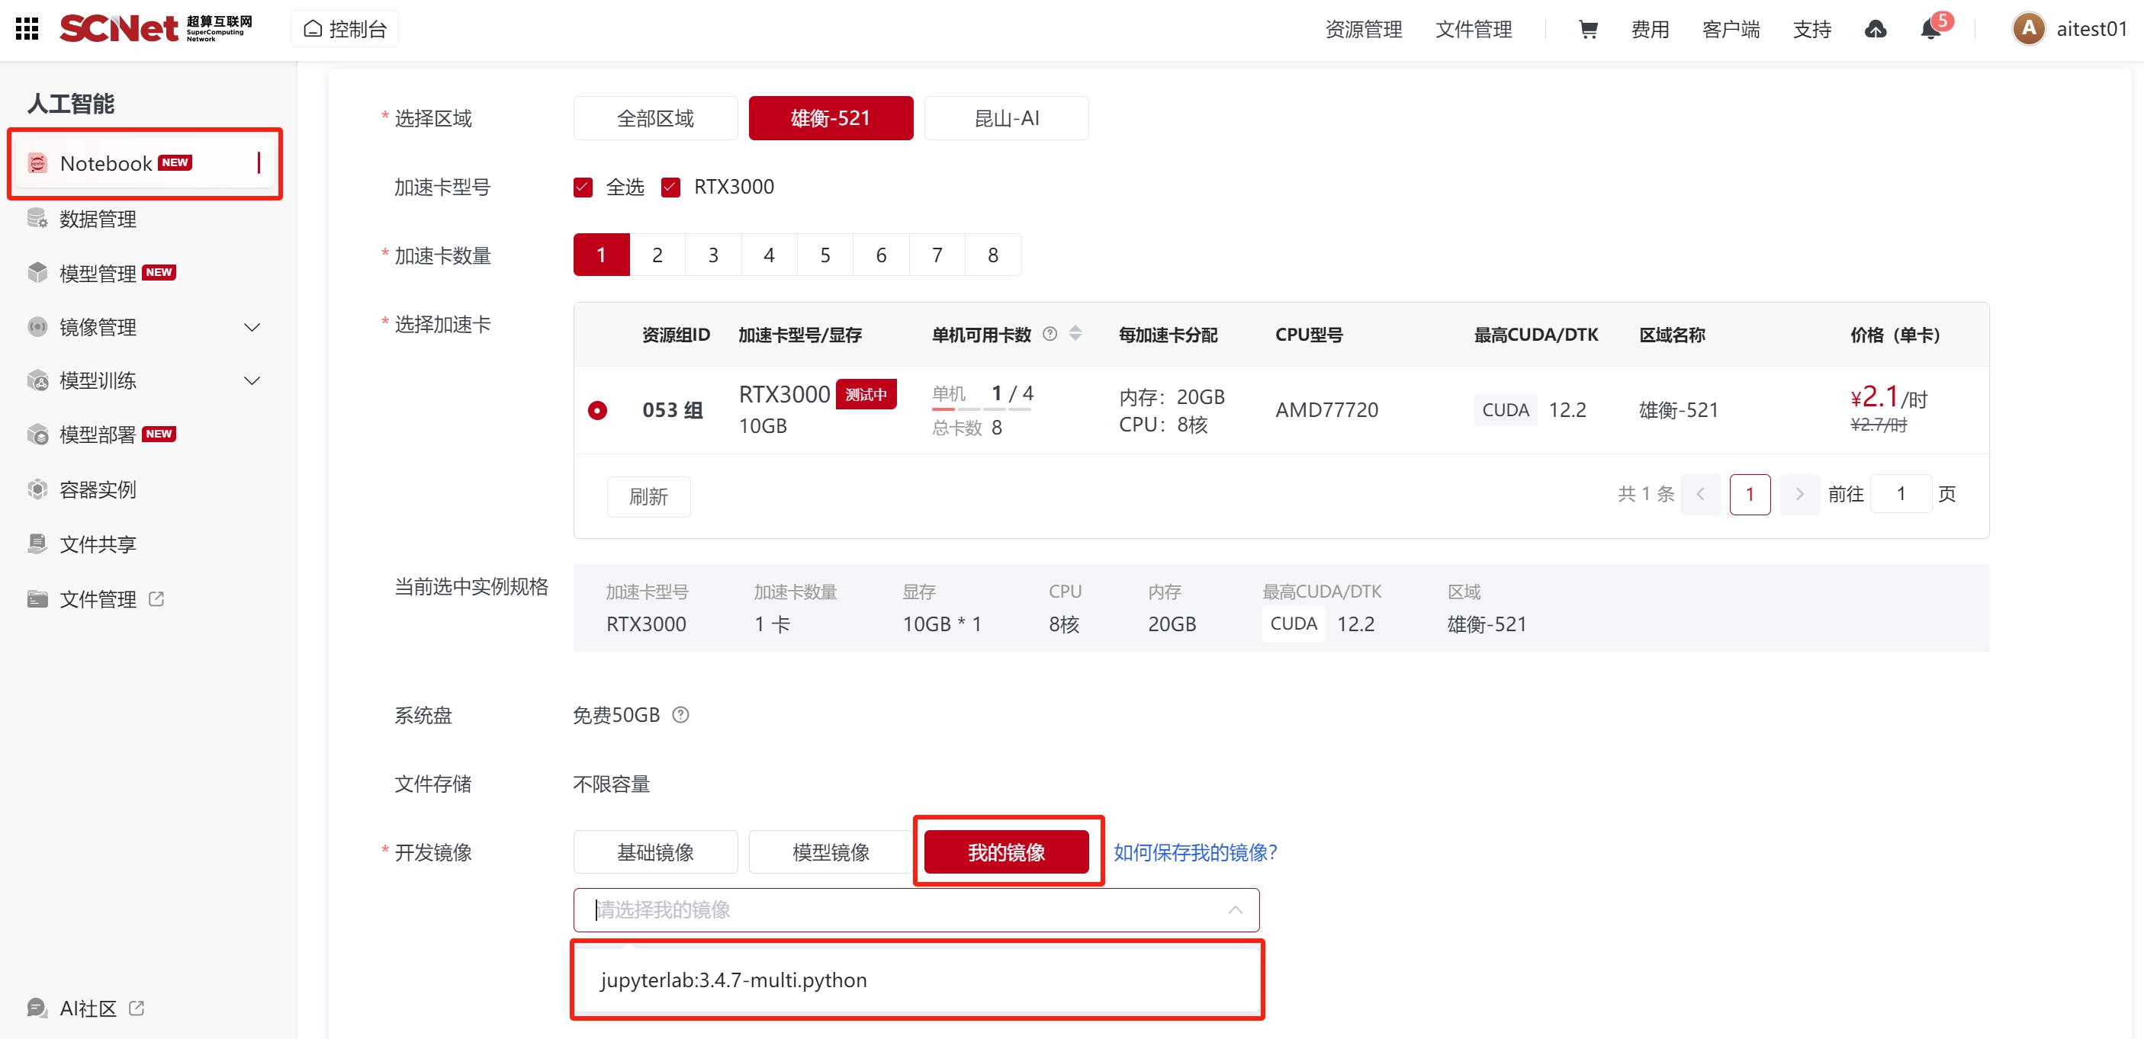Uncheck the RTX3000 accelerator checkbox
The width and height of the screenshot is (2144, 1039).
tap(671, 188)
